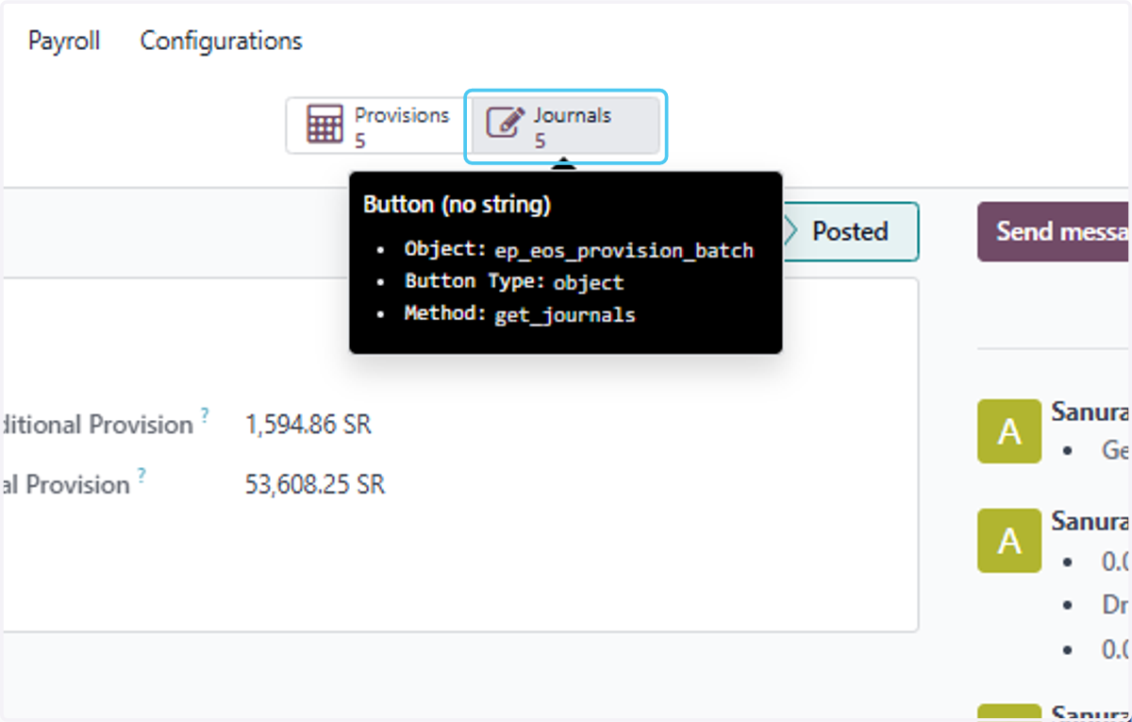Open the Provisions smart button label
This screenshot has height=722, width=1132.
click(402, 115)
